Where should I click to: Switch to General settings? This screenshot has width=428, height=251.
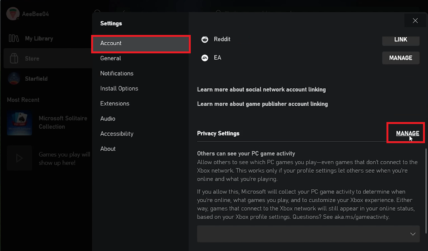111,58
